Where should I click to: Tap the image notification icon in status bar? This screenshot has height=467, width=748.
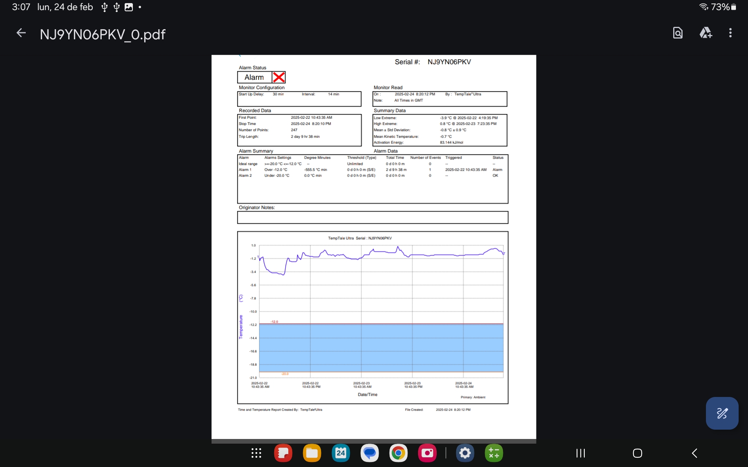pos(129,7)
